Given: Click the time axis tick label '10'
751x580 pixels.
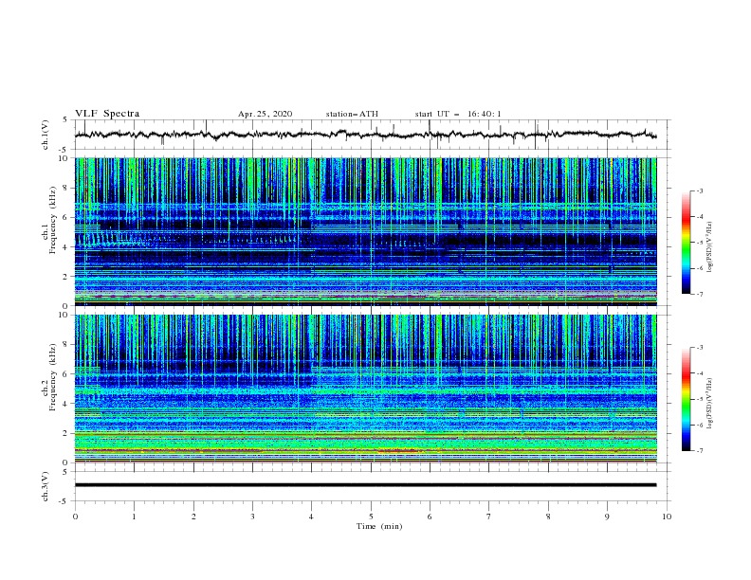Looking at the screenshot, I should pos(667,517).
